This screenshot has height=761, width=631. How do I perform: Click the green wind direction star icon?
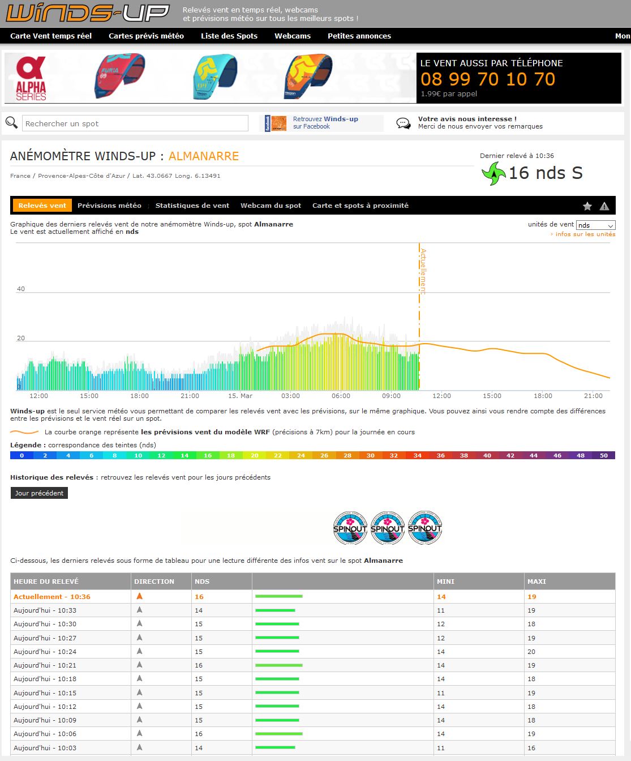493,173
